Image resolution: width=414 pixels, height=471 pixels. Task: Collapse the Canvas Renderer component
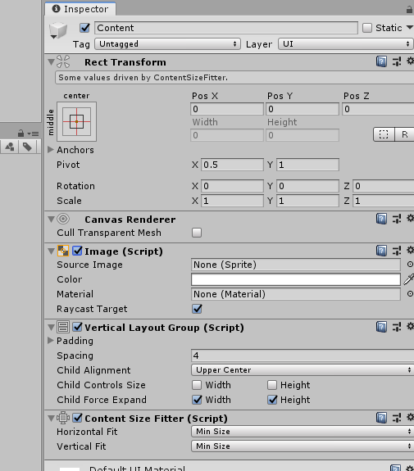click(x=51, y=220)
